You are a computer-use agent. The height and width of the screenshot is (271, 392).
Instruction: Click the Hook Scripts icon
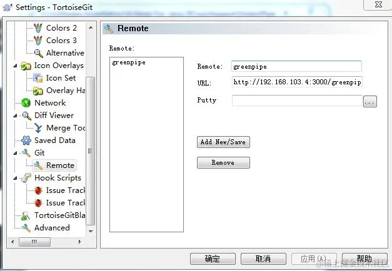point(26,178)
